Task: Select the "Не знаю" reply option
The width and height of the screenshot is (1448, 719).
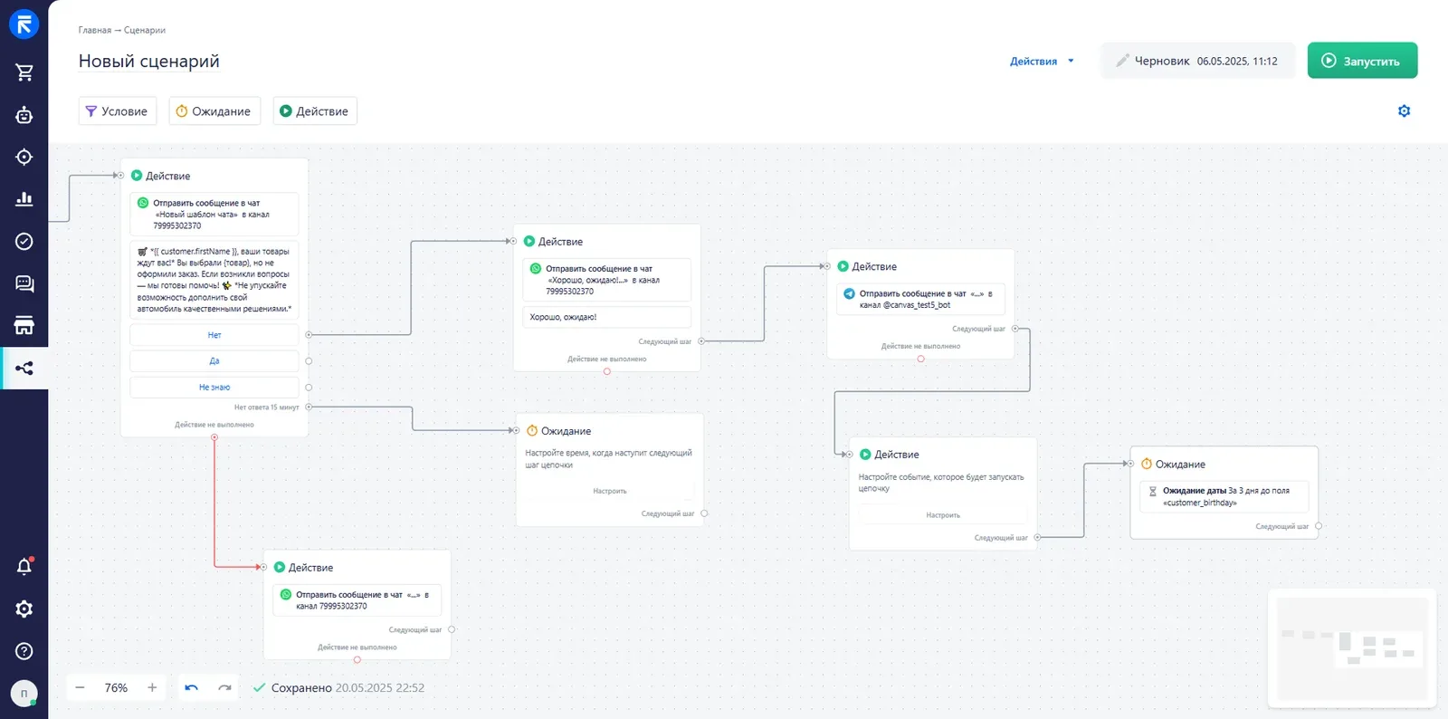Action: point(214,387)
